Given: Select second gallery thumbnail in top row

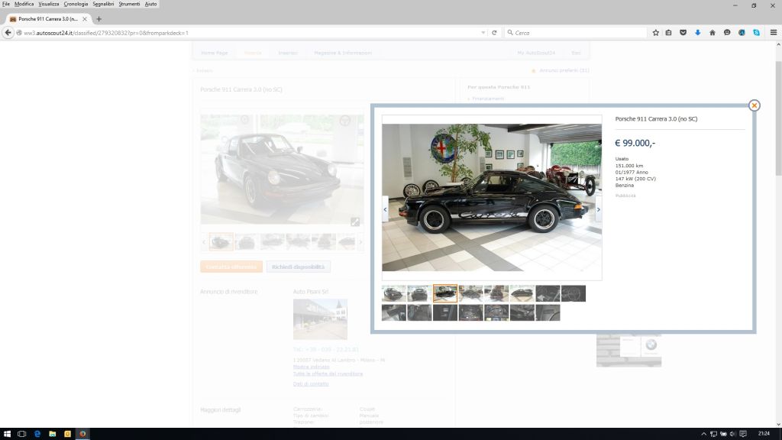Looking at the screenshot, I should pyautogui.click(x=419, y=293).
